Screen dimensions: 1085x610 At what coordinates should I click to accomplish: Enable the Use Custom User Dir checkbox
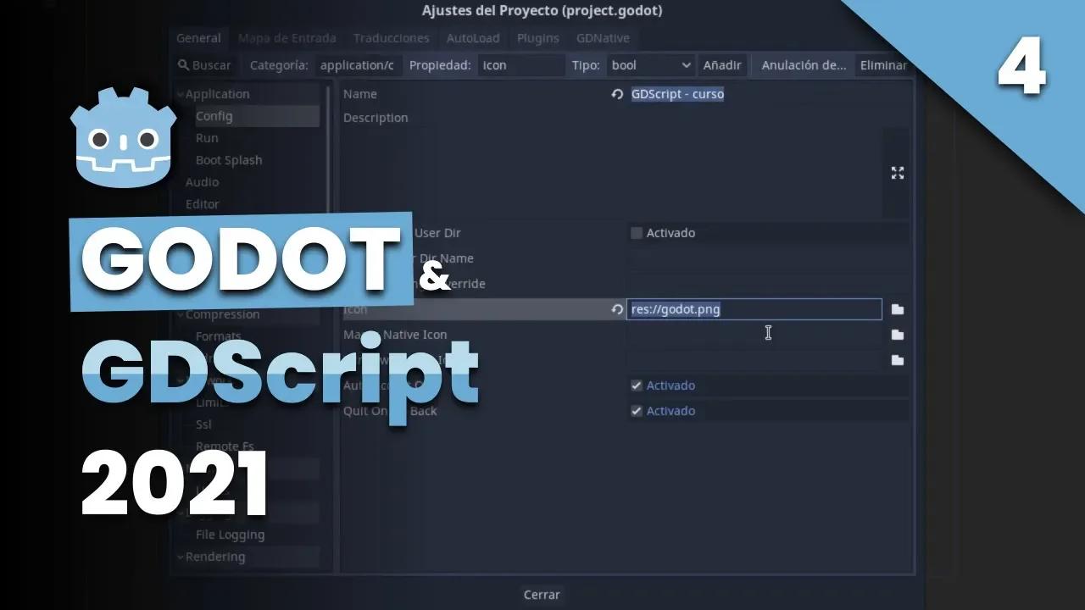pyautogui.click(x=636, y=233)
